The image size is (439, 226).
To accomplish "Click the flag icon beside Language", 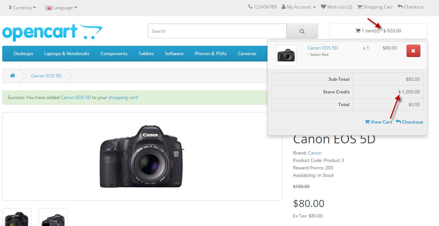I will (x=48, y=8).
